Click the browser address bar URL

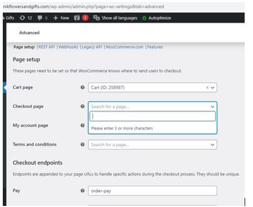(84, 7)
